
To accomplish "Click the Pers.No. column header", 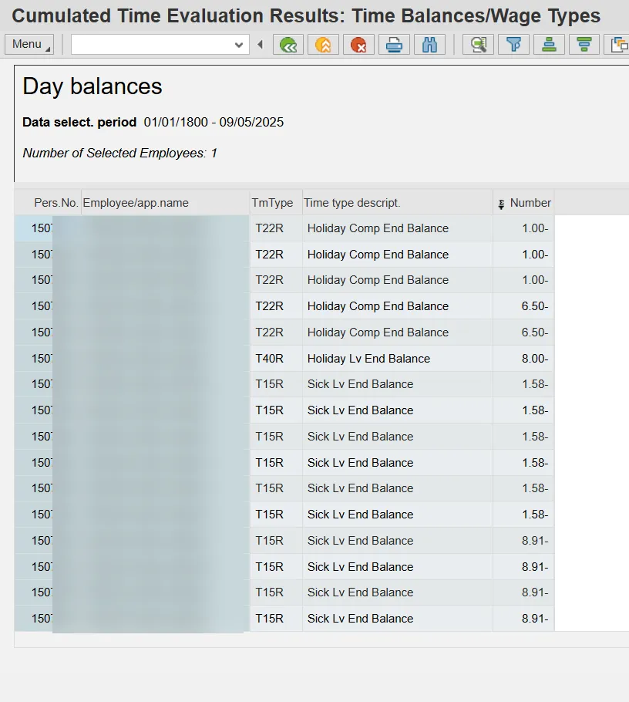I will tap(55, 203).
